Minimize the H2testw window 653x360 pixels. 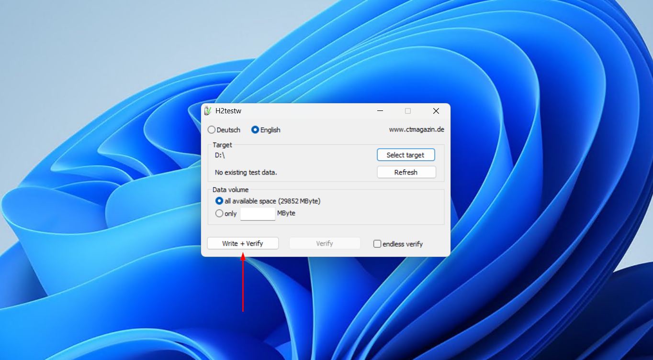(380, 111)
